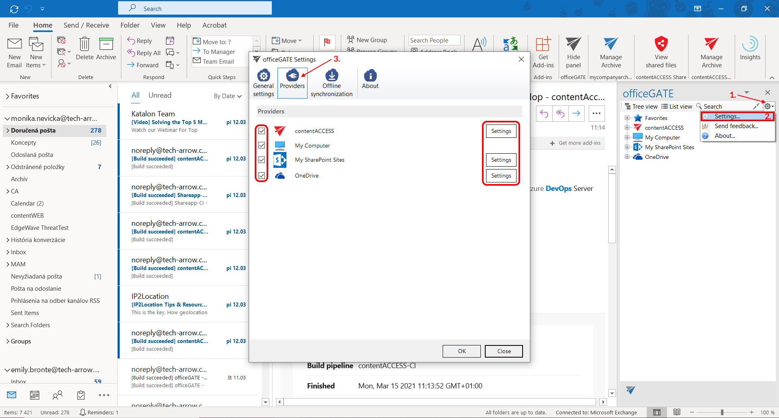Uncheck the contentACCESS provider checkbox
The width and height of the screenshot is (779, 418).
262,131
